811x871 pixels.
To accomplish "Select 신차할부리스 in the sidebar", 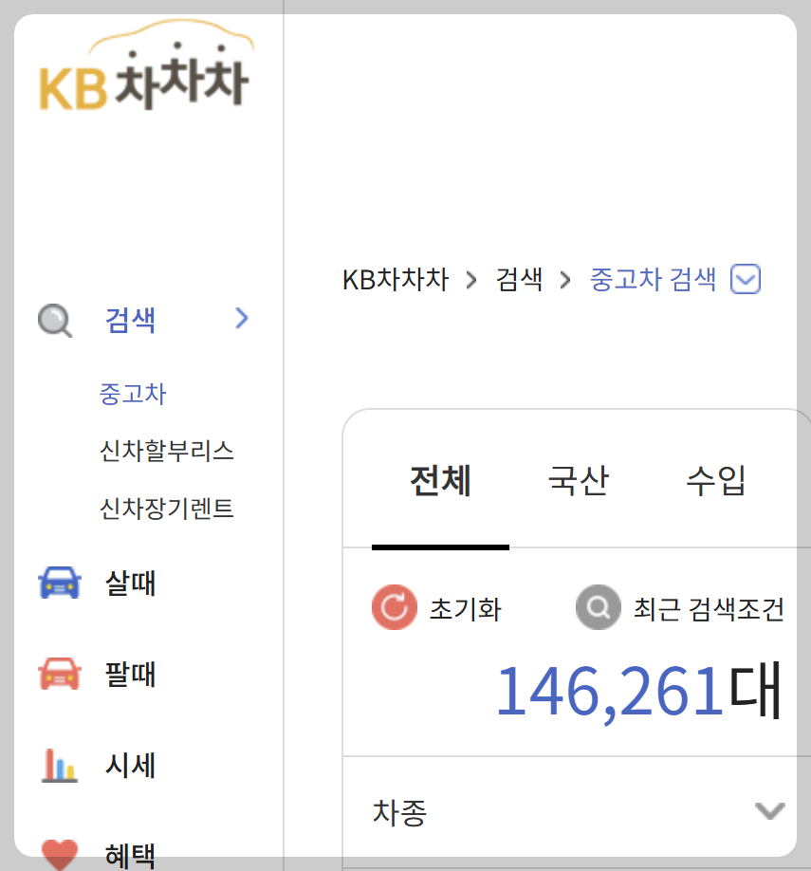I will [x=167, y=451].
